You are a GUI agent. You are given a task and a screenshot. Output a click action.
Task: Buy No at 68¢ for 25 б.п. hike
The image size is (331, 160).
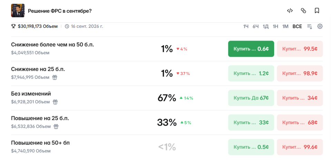(x=300, y=122)
